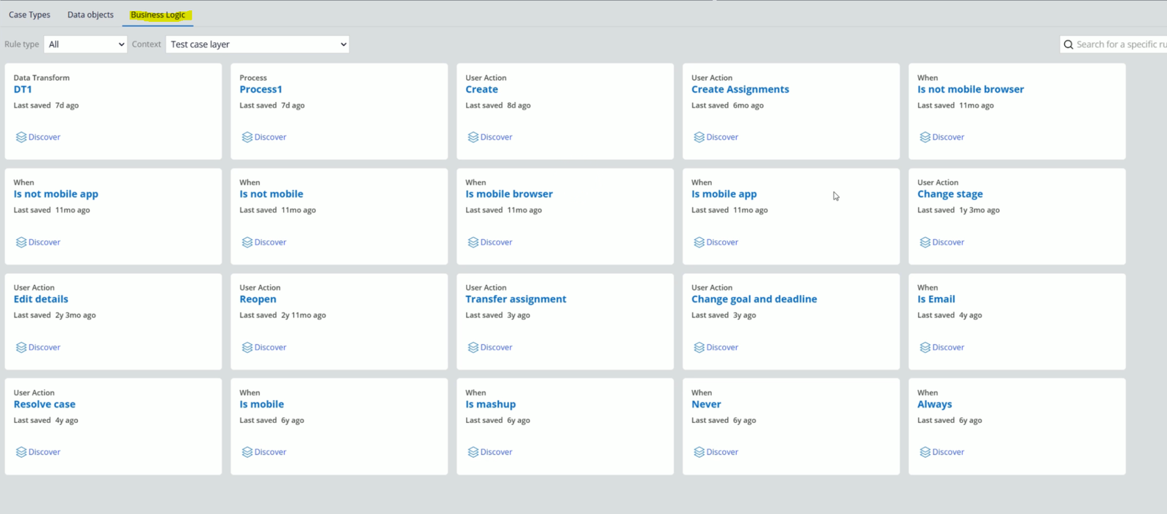
Task: Click the Discover icon on the Change stage card
Action: pos(925,242)
